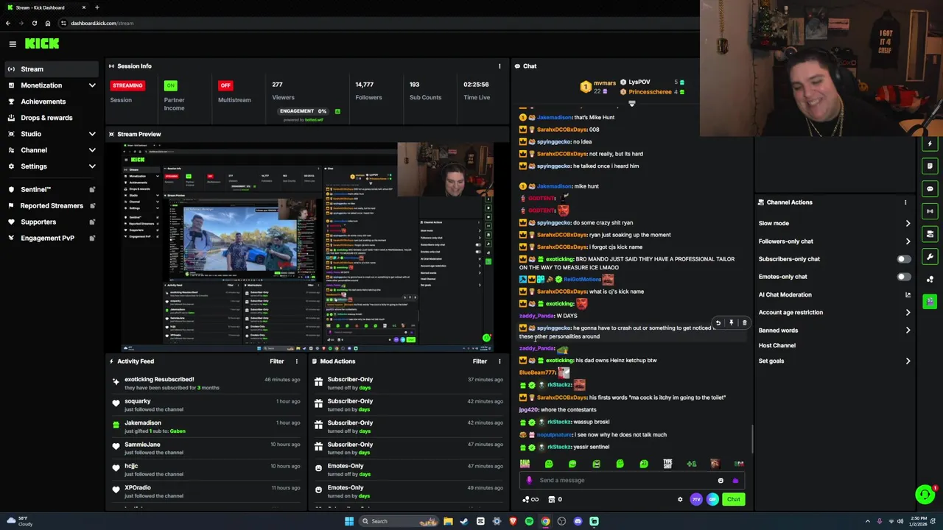The height and width of the screenshot is (530, 943).
Task: Click the green Chat send button
Action: (x=733, y=500)
